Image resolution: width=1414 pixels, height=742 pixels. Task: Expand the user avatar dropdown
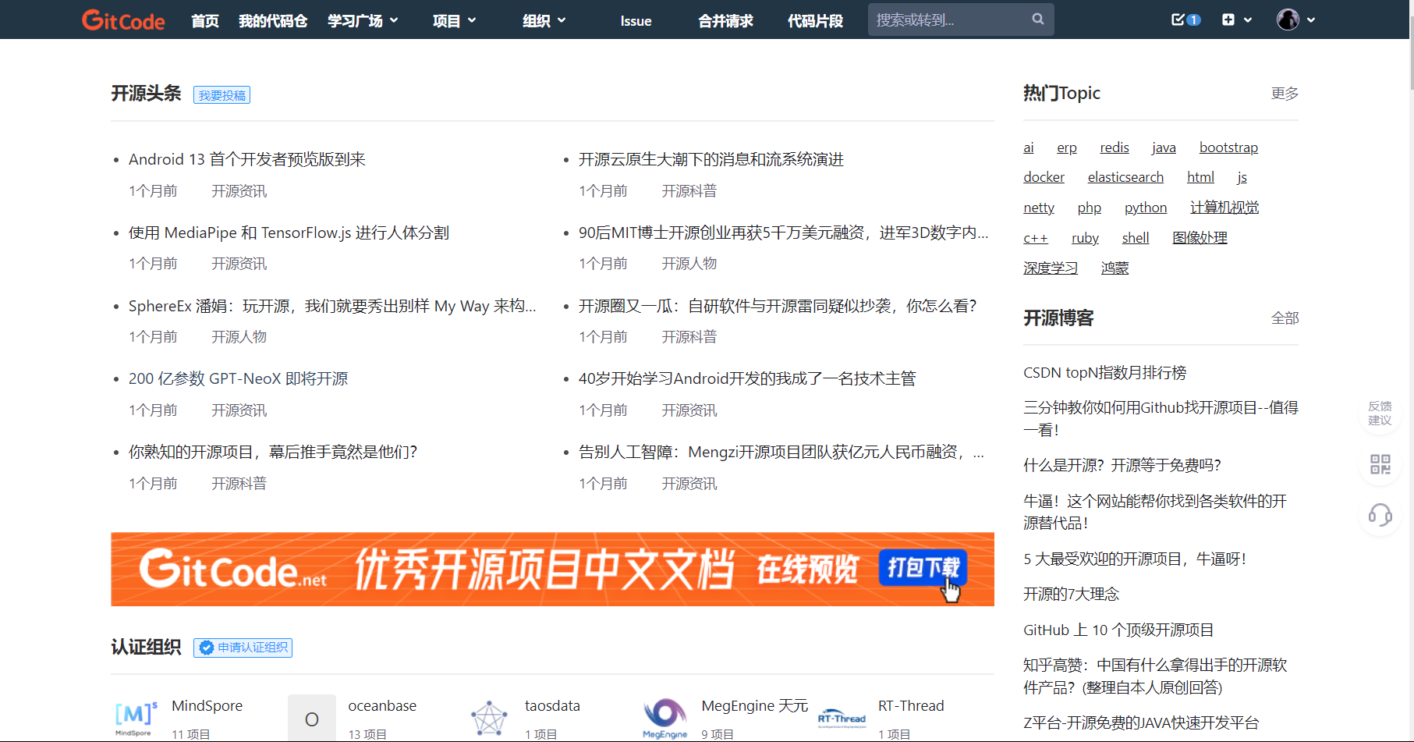(x=1295, y=20)
